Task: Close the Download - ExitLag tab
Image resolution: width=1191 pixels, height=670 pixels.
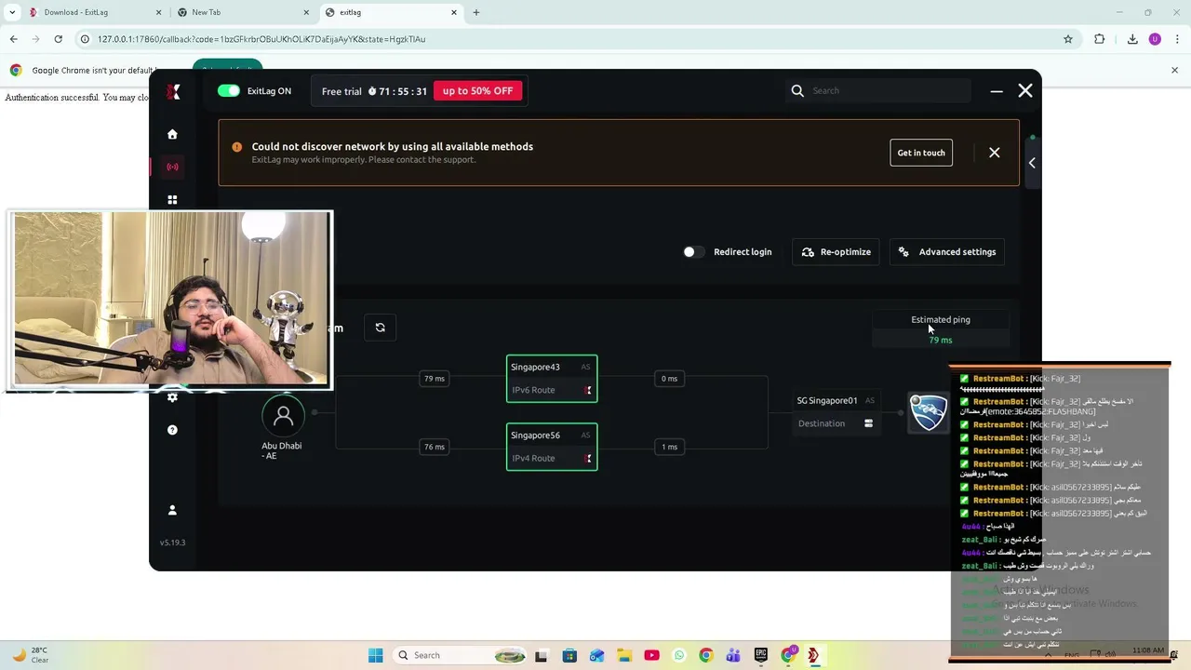Action: (158, 12)
